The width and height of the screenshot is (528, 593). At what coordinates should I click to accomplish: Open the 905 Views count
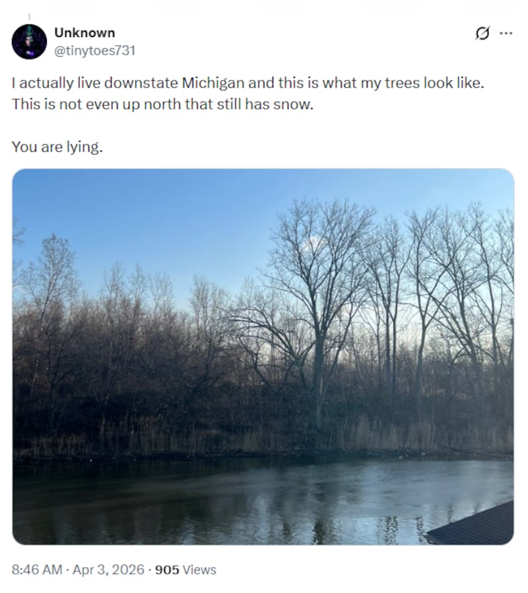pos(185,569)
